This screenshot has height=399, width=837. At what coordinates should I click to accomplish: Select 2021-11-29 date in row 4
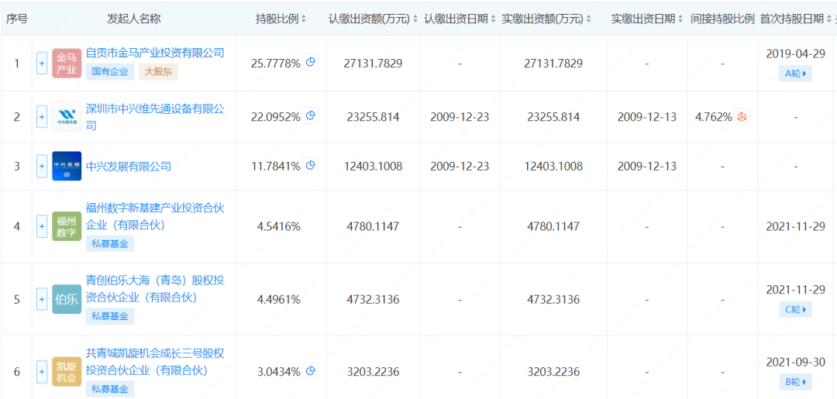[795, 227]
